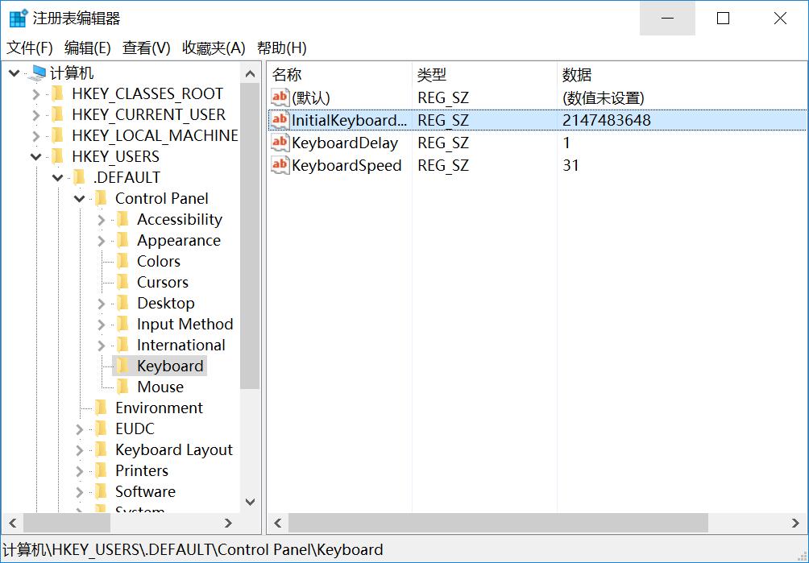This screenshot has width=809, height=563.
Task: Collapse the HKEY_USERS key
Action: click(x=36, y=156)
